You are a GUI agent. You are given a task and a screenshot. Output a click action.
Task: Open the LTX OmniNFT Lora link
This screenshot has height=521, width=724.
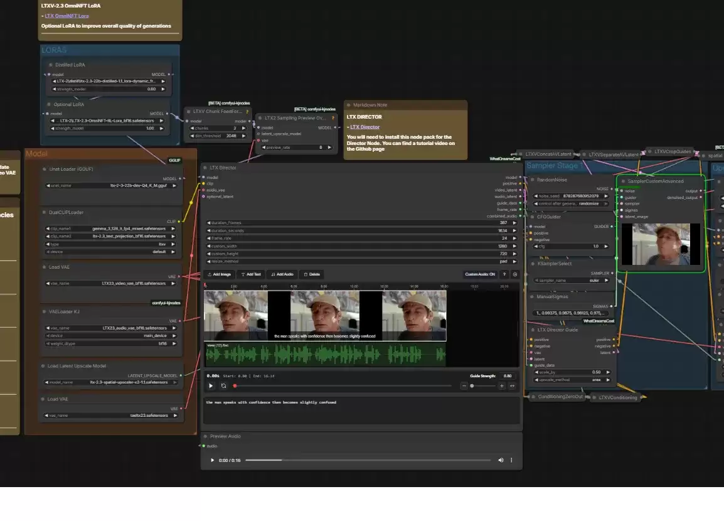(x=67, y=16)
